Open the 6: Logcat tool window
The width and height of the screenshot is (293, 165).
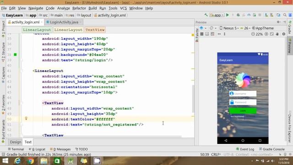pyautogui.click(x=37, y=149)
